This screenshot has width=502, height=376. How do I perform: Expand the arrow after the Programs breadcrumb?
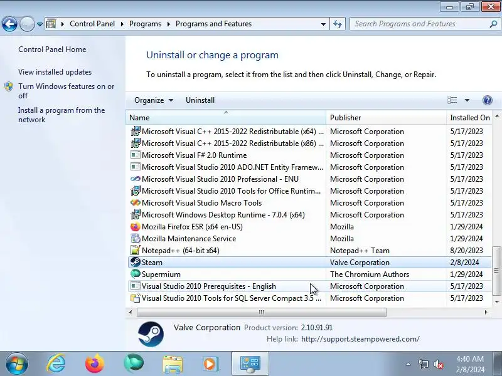click(x=168, y=24)
